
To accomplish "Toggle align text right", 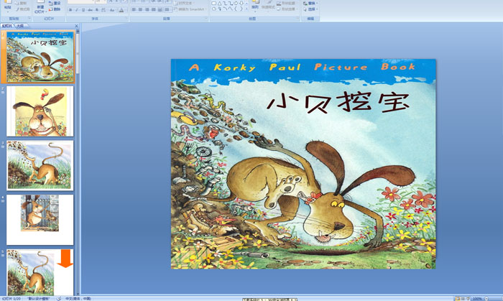I will pos(147,9).
